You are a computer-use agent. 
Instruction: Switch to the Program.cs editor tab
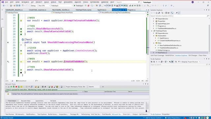coord(132,10)
